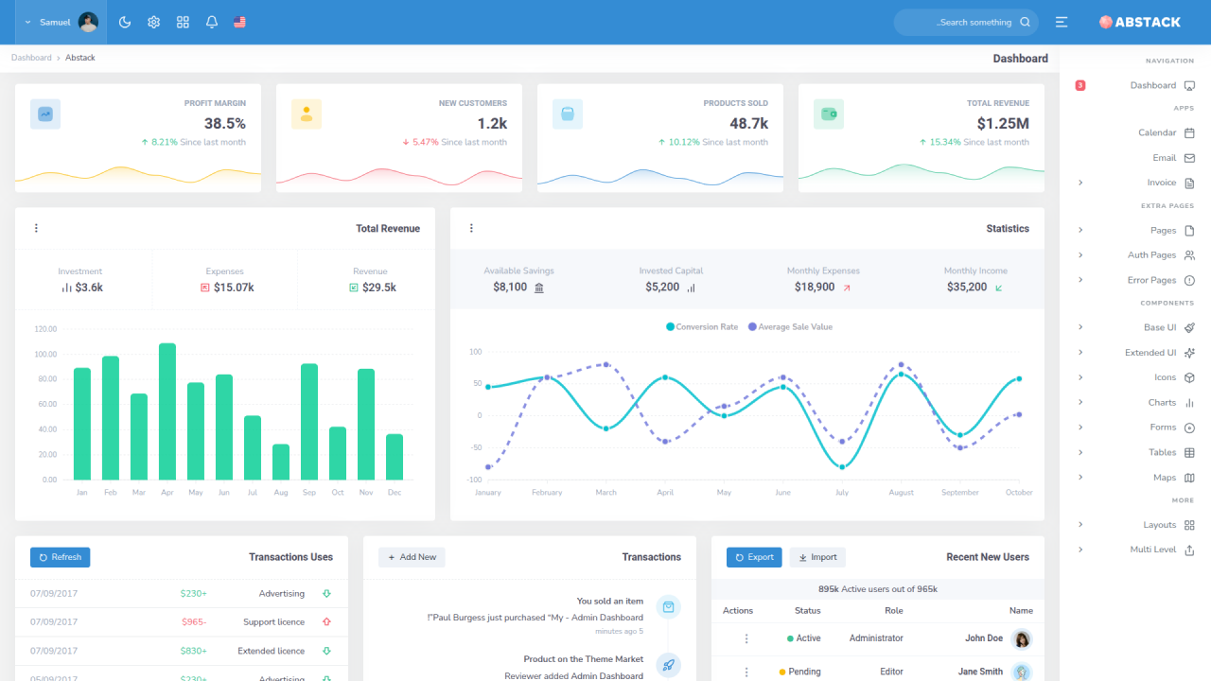Open notifications bell icon
Viewport: 1211px width, 681px height.
(212, 22)
